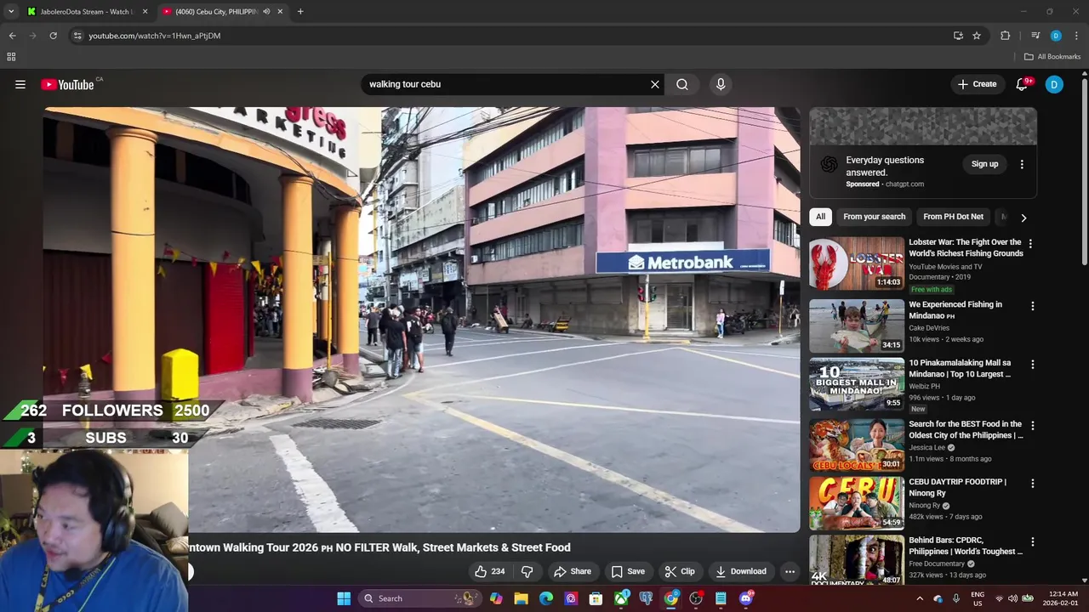Open options for Behind Bars CPDRC video
The height and width of the screenshot is (612, 1089).
pos(1032,541)
